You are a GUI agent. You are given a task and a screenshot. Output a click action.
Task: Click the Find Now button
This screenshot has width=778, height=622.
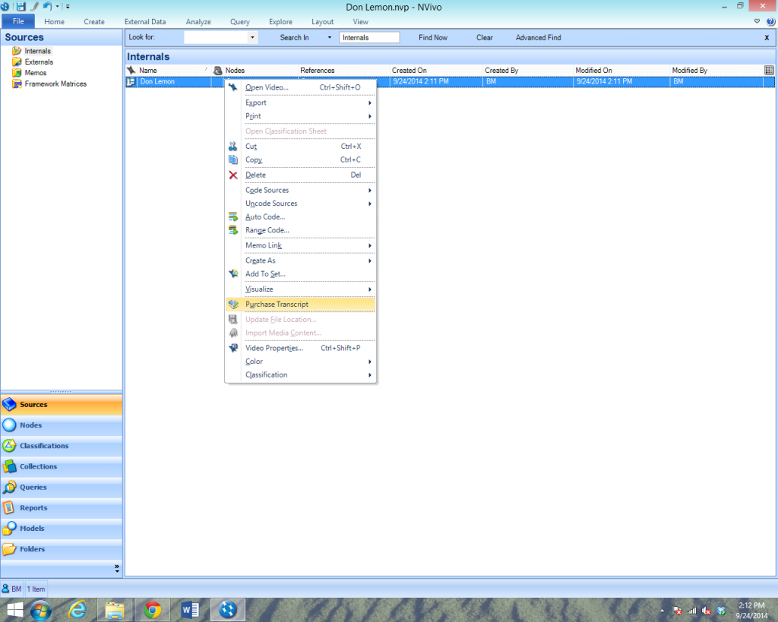pos(433,38)
